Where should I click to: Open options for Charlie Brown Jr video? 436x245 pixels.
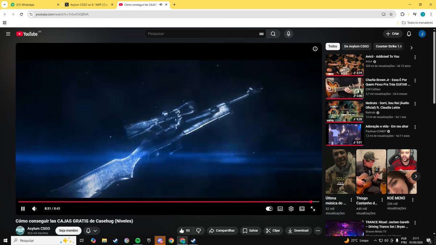tap(415, 81)
